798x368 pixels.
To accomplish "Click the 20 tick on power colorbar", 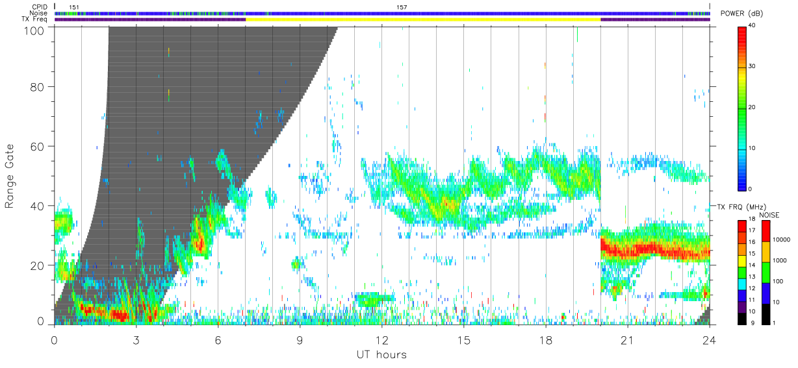I will coord(753,108).
